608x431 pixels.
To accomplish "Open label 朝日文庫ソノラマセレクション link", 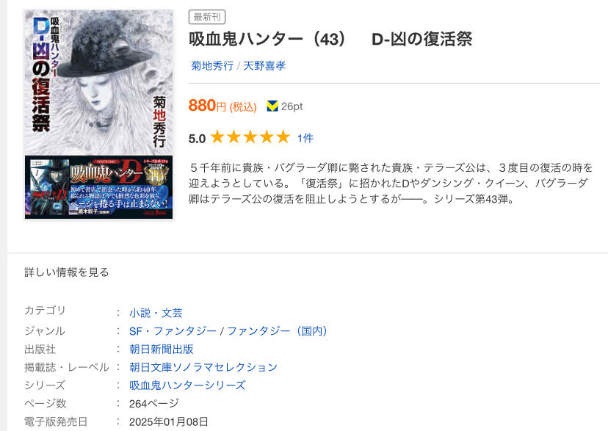I will tap(203, 367).
